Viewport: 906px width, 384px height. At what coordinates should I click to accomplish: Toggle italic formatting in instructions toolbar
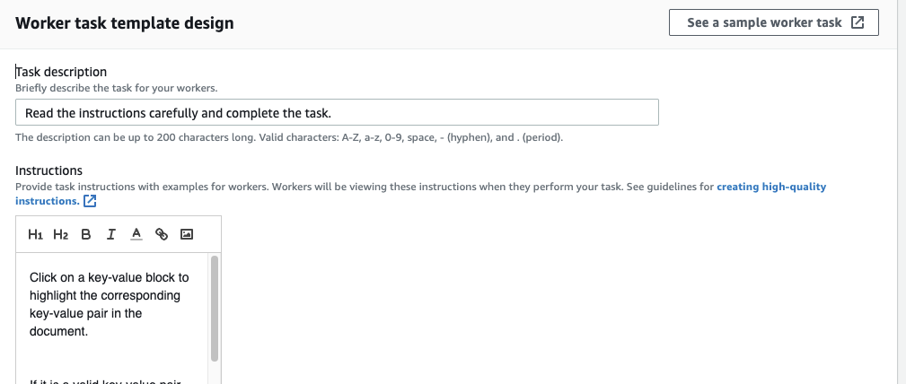(x=111, y=234)
